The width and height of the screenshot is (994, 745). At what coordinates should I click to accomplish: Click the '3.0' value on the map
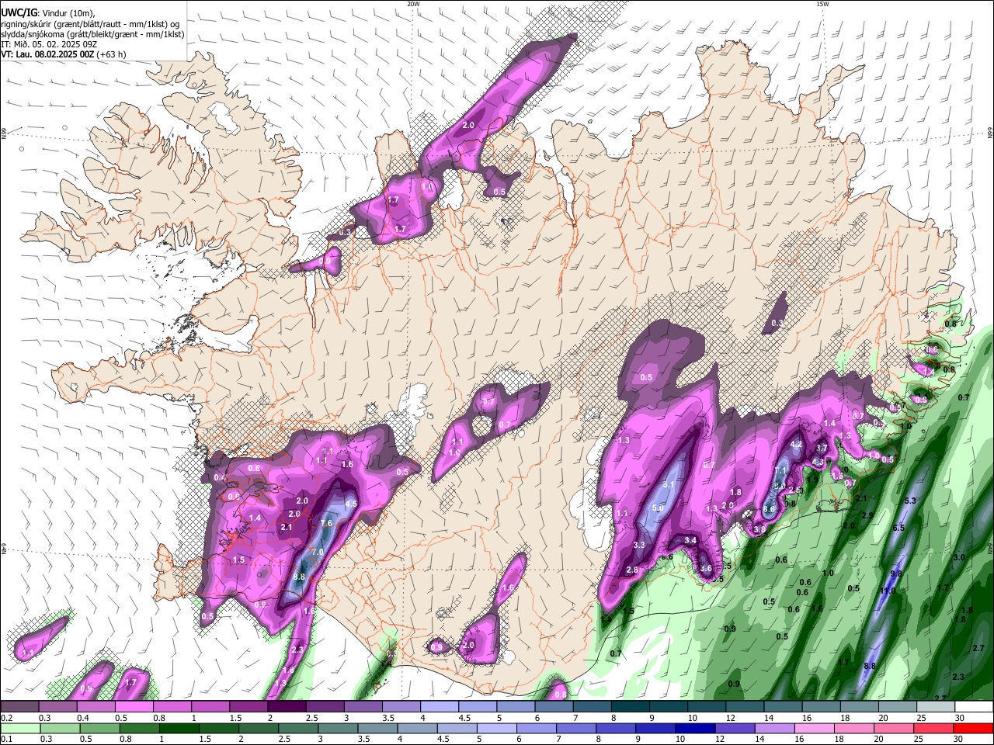[x=959, y=557]
